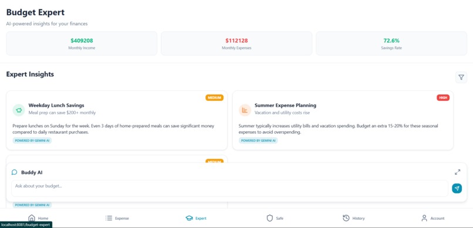
Task: Go to the Account tab label
Action: point(437,219)
